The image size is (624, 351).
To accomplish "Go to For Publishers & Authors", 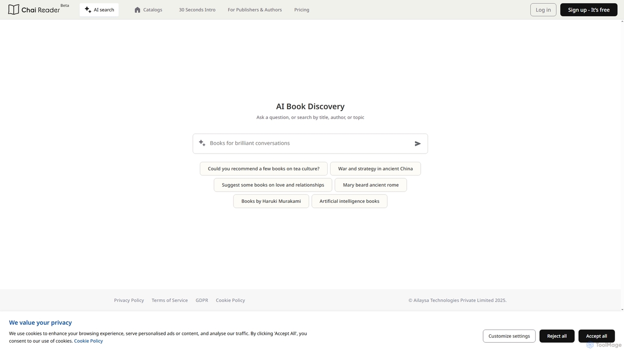I will coord(254,10).
